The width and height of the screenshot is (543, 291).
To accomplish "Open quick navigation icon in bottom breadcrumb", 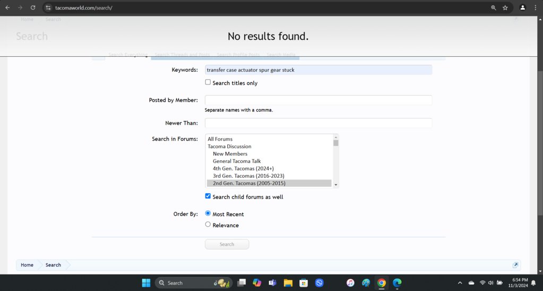I will pos(515,265).
